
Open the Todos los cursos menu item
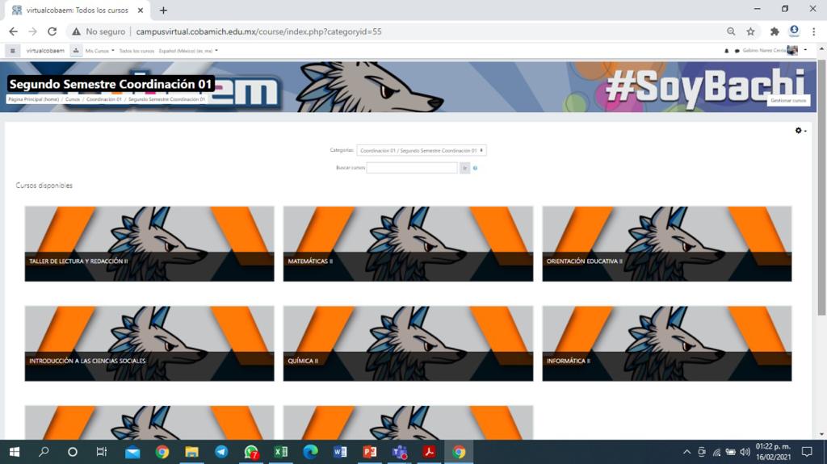136,51
